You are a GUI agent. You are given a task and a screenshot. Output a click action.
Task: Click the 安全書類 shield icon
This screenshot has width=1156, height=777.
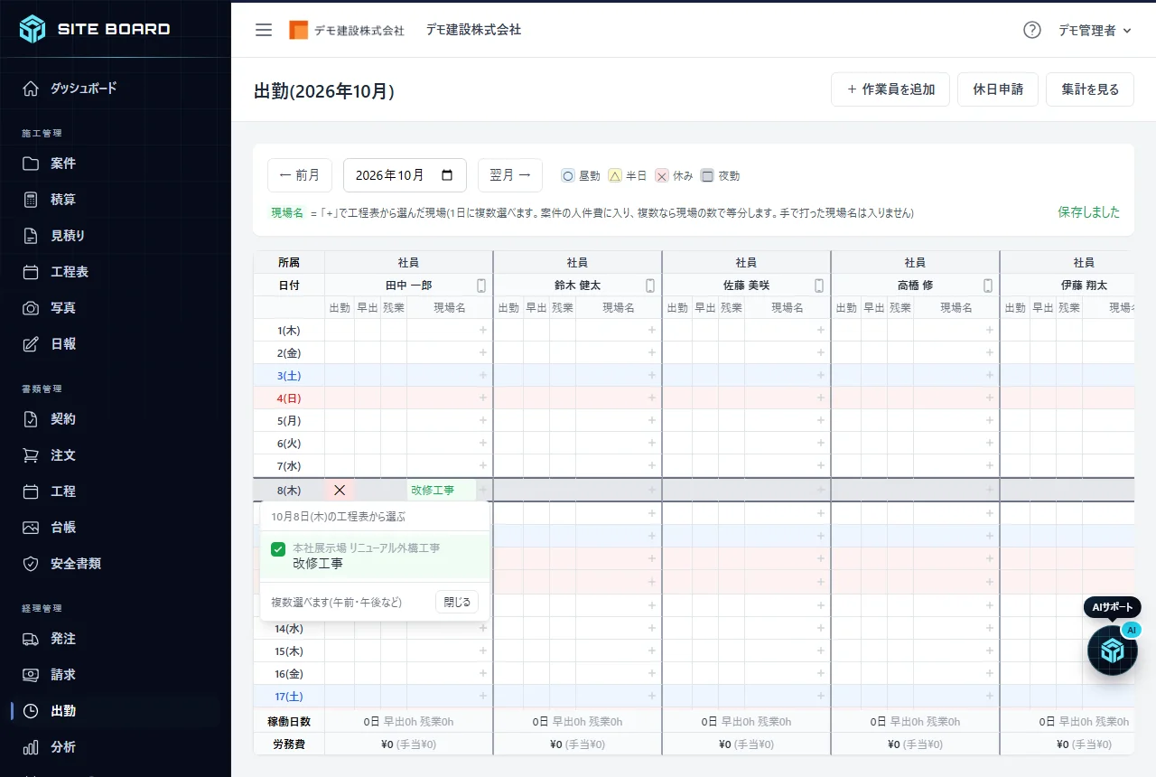pos(31,564)
